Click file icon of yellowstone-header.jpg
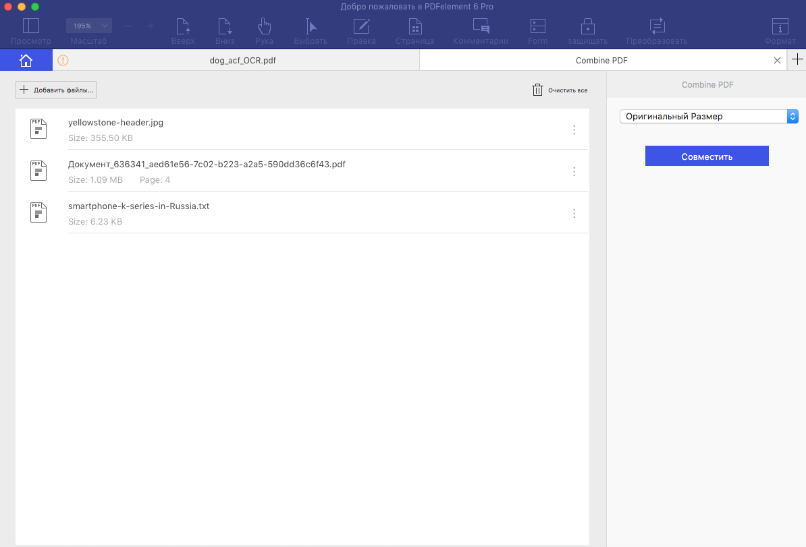 [x=38, y=129]
